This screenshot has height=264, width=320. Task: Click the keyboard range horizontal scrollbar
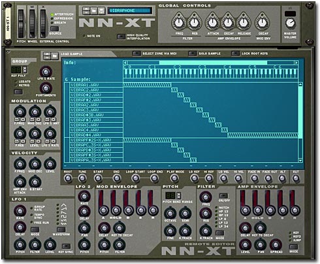(x=213, y=63)
